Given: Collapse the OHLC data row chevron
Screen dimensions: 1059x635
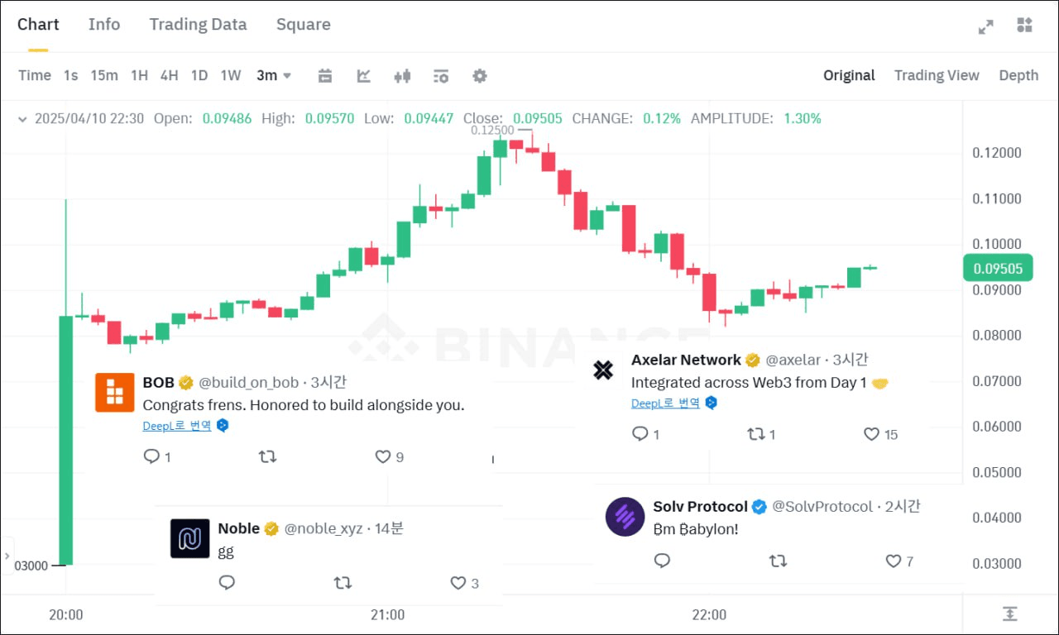Looking at the screenshot, I should click(22, 119).
